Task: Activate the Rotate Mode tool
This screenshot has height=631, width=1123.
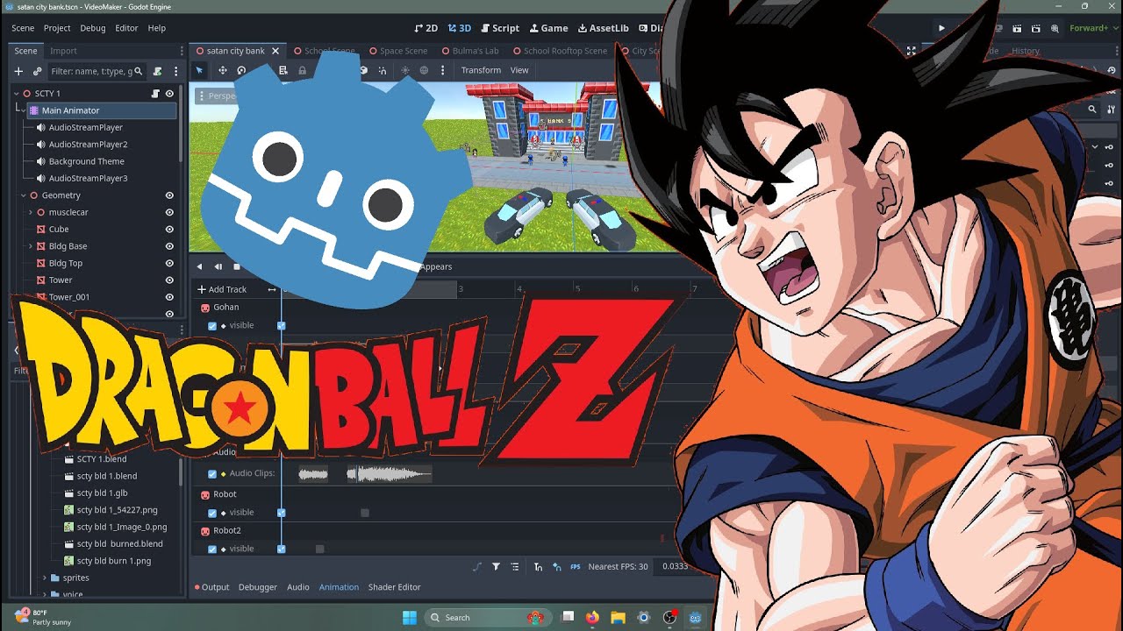Action: coord(241,70)
